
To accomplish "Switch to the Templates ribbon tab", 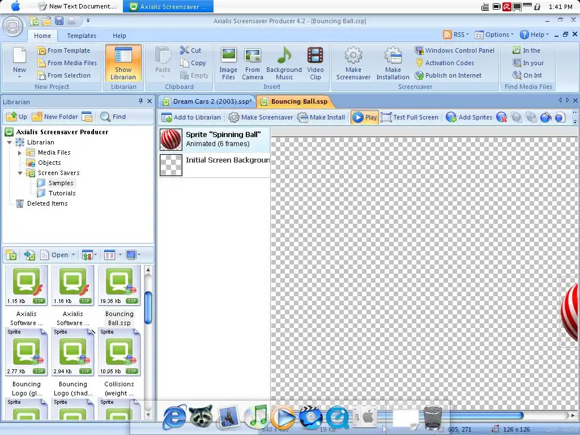I will (x=82, y=36).
